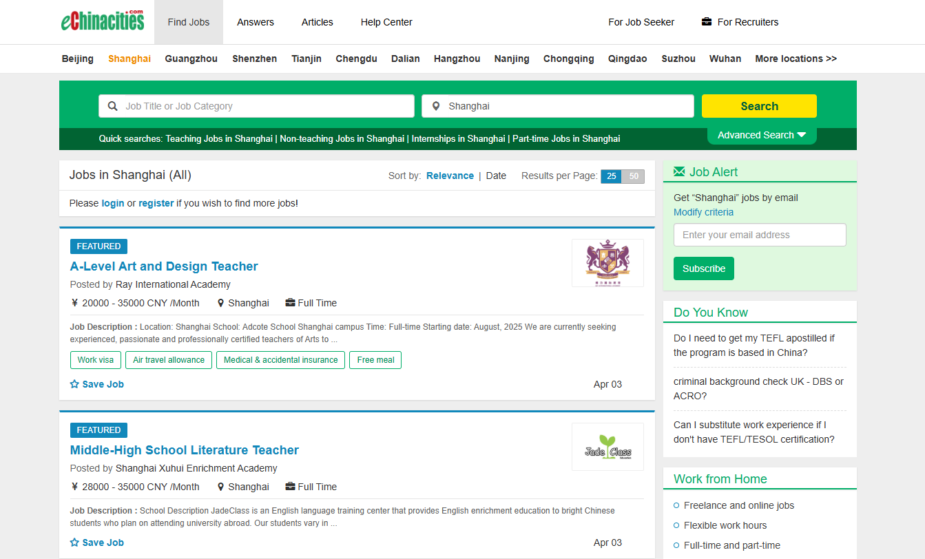Open Middle-High School Literature Teacher job

click(185, 450)
